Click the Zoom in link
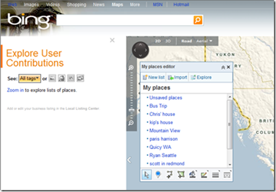276x192 pixels. (15, 90)
